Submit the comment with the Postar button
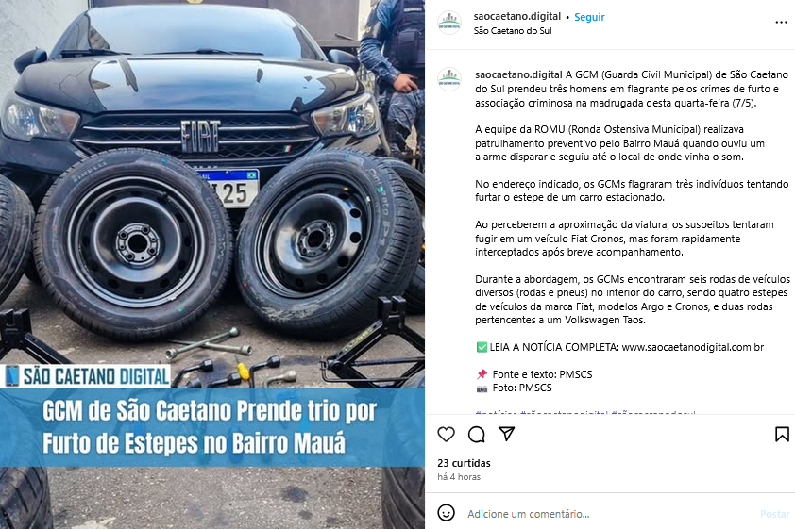The image size is (795, 529). click(775, 514)
